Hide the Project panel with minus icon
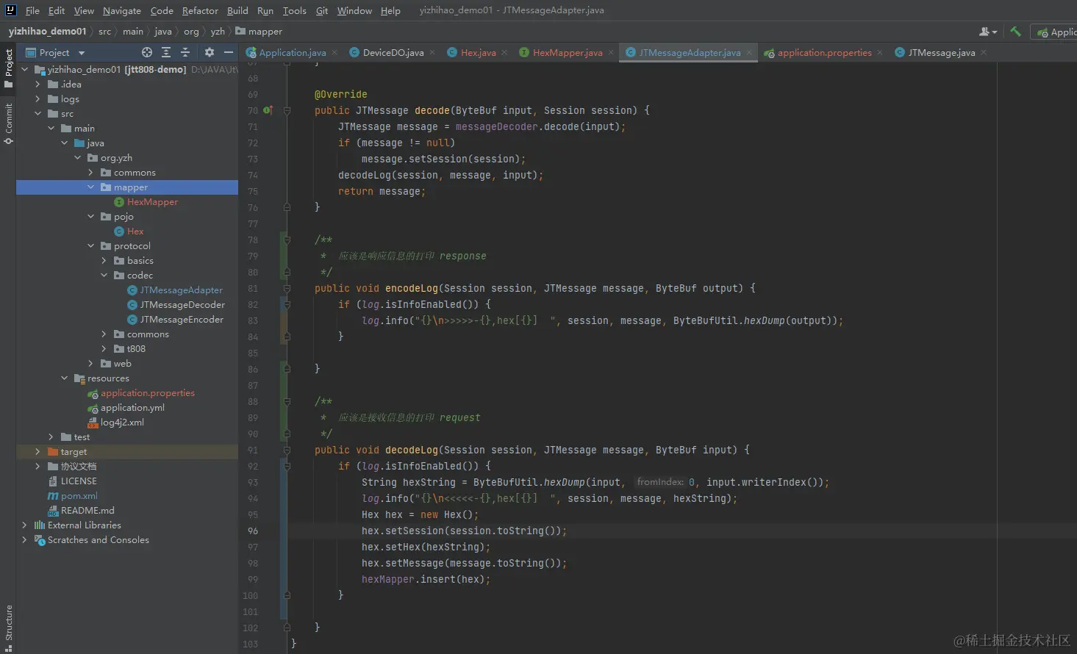Screen dimensions: 1077x654 click(229, 52)
